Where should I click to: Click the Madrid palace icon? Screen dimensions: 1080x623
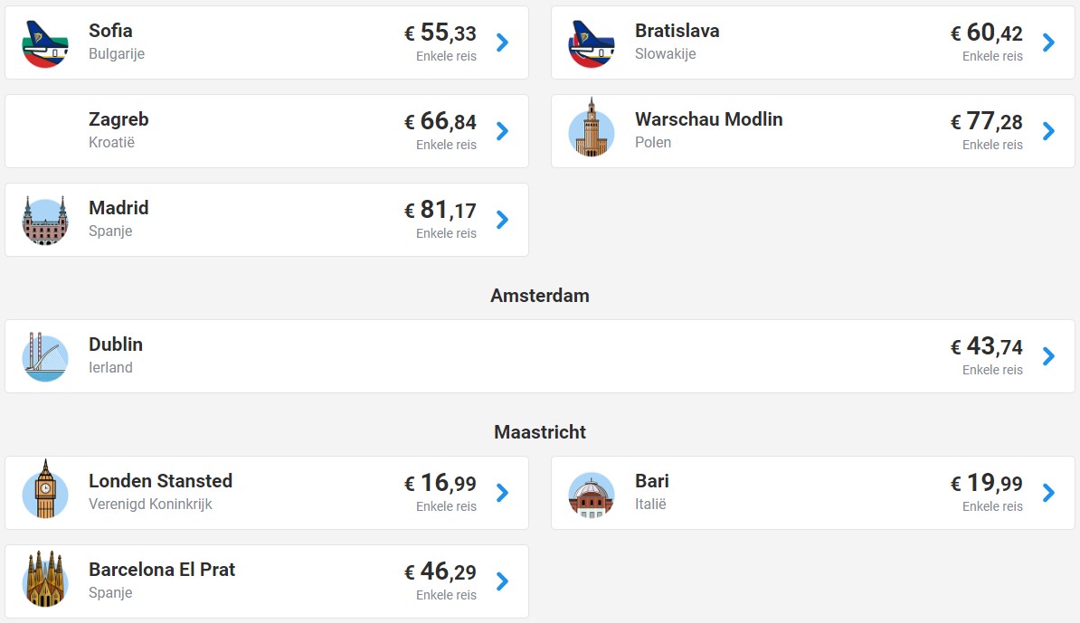pyautogui.click(x=45, y=221)
